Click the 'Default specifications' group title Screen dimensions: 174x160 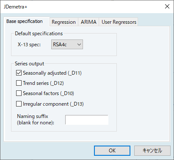pyautogui.click(x=39, y=34)
